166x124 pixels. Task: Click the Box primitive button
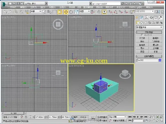click(x=142, y=38)
